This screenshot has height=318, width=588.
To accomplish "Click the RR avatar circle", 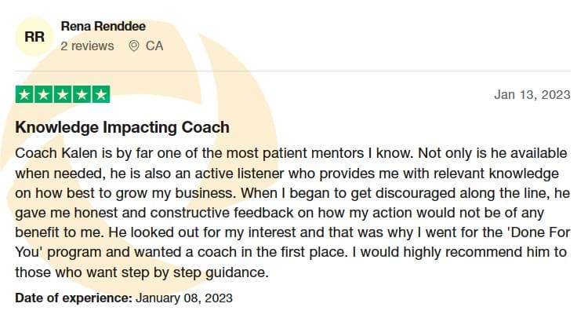I will pos(34,37).
